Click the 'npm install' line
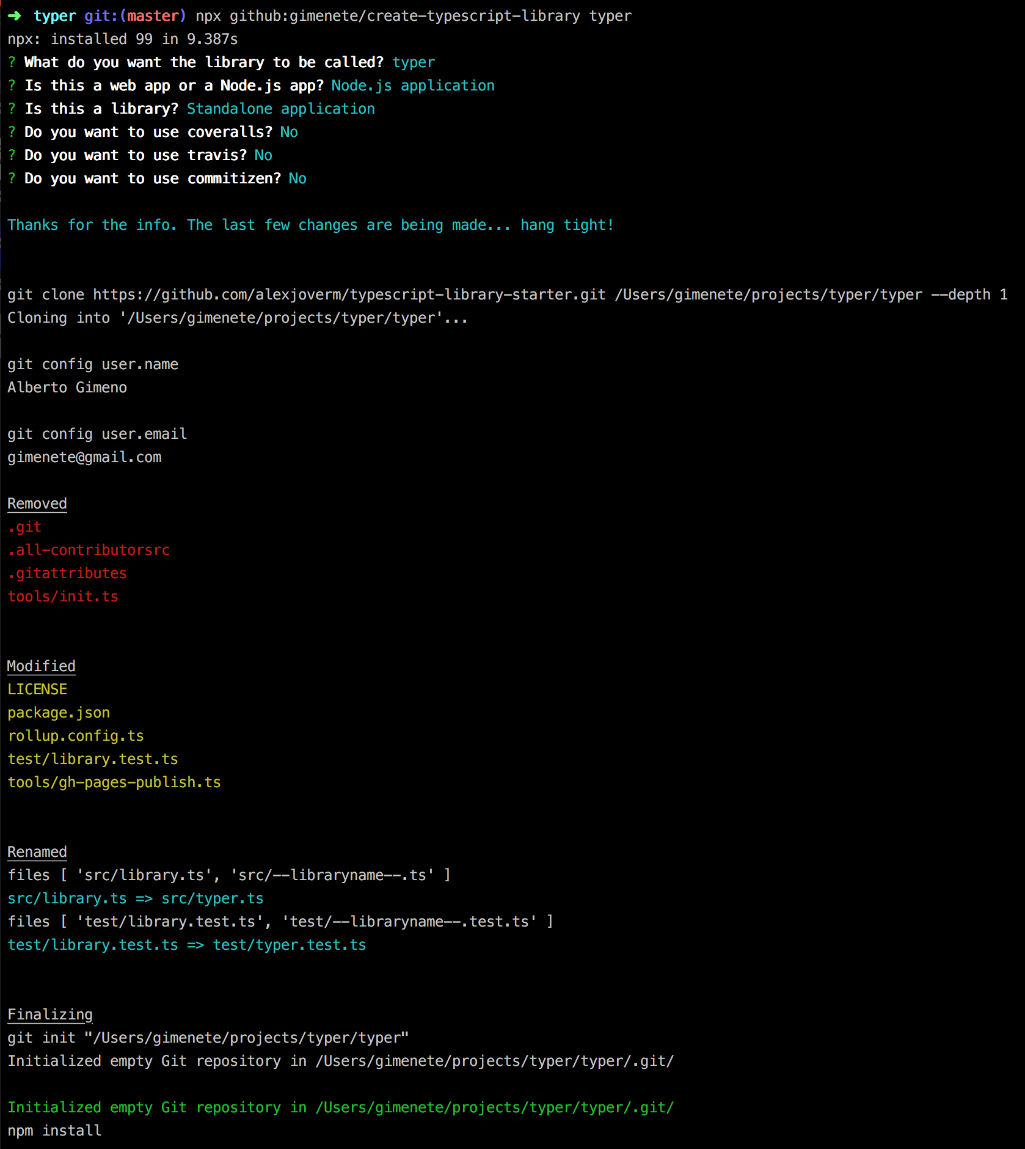 [x=54, y=1131]
